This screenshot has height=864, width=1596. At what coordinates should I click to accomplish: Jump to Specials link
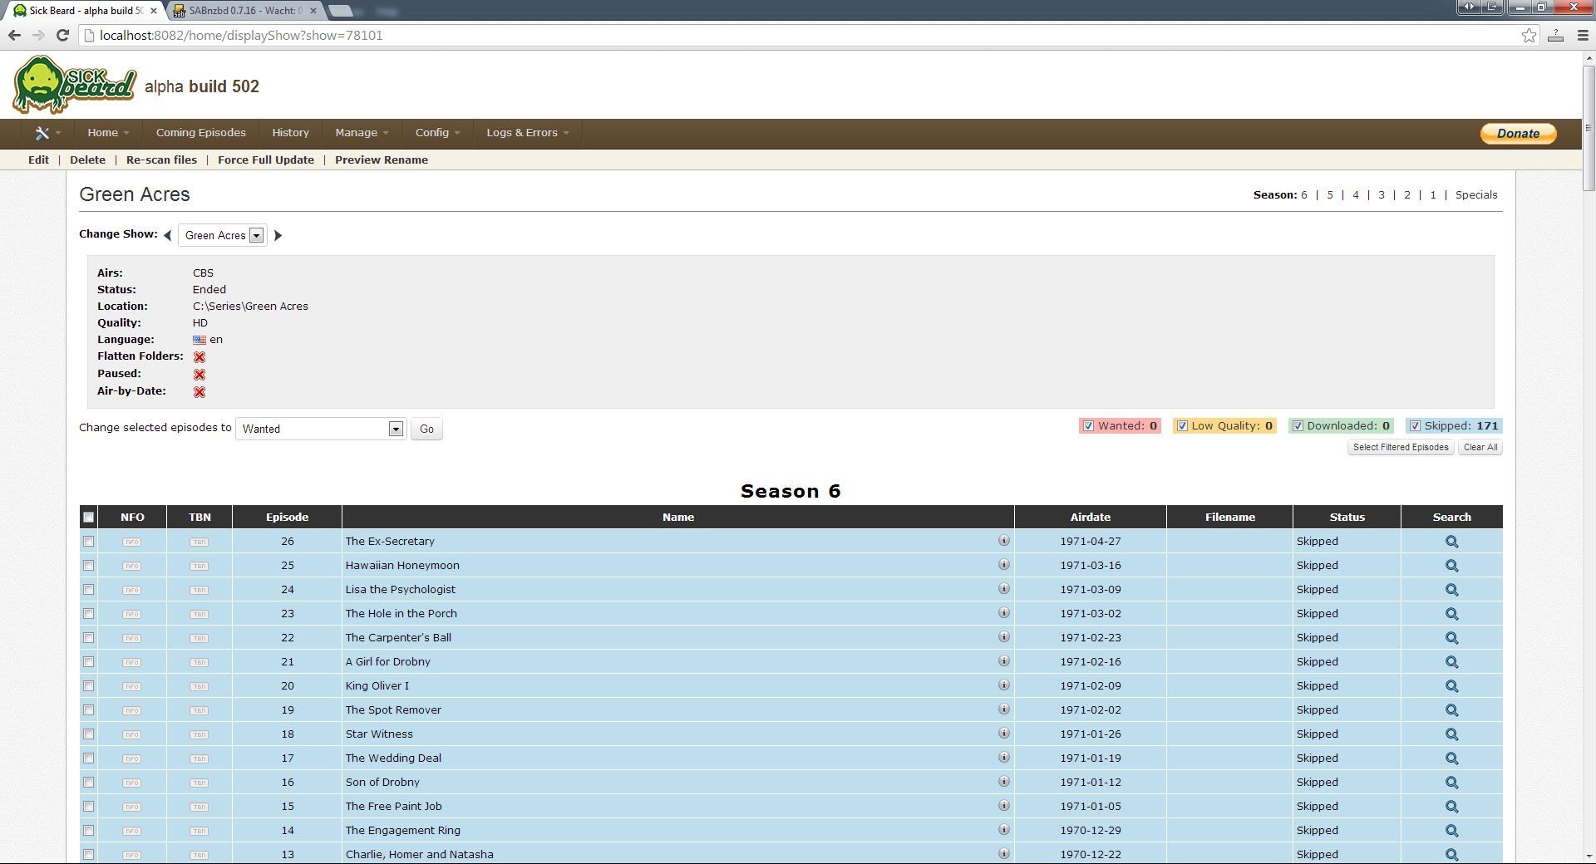pyautogui.click(x=1476, y=195)
